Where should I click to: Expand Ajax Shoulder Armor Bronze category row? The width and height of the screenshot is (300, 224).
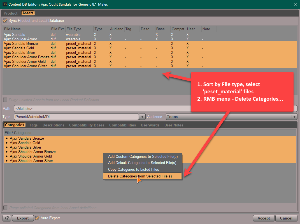coord(7,152)
